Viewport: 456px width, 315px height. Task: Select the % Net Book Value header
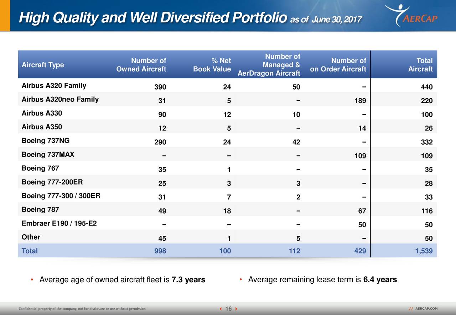[x=212, y=65]
